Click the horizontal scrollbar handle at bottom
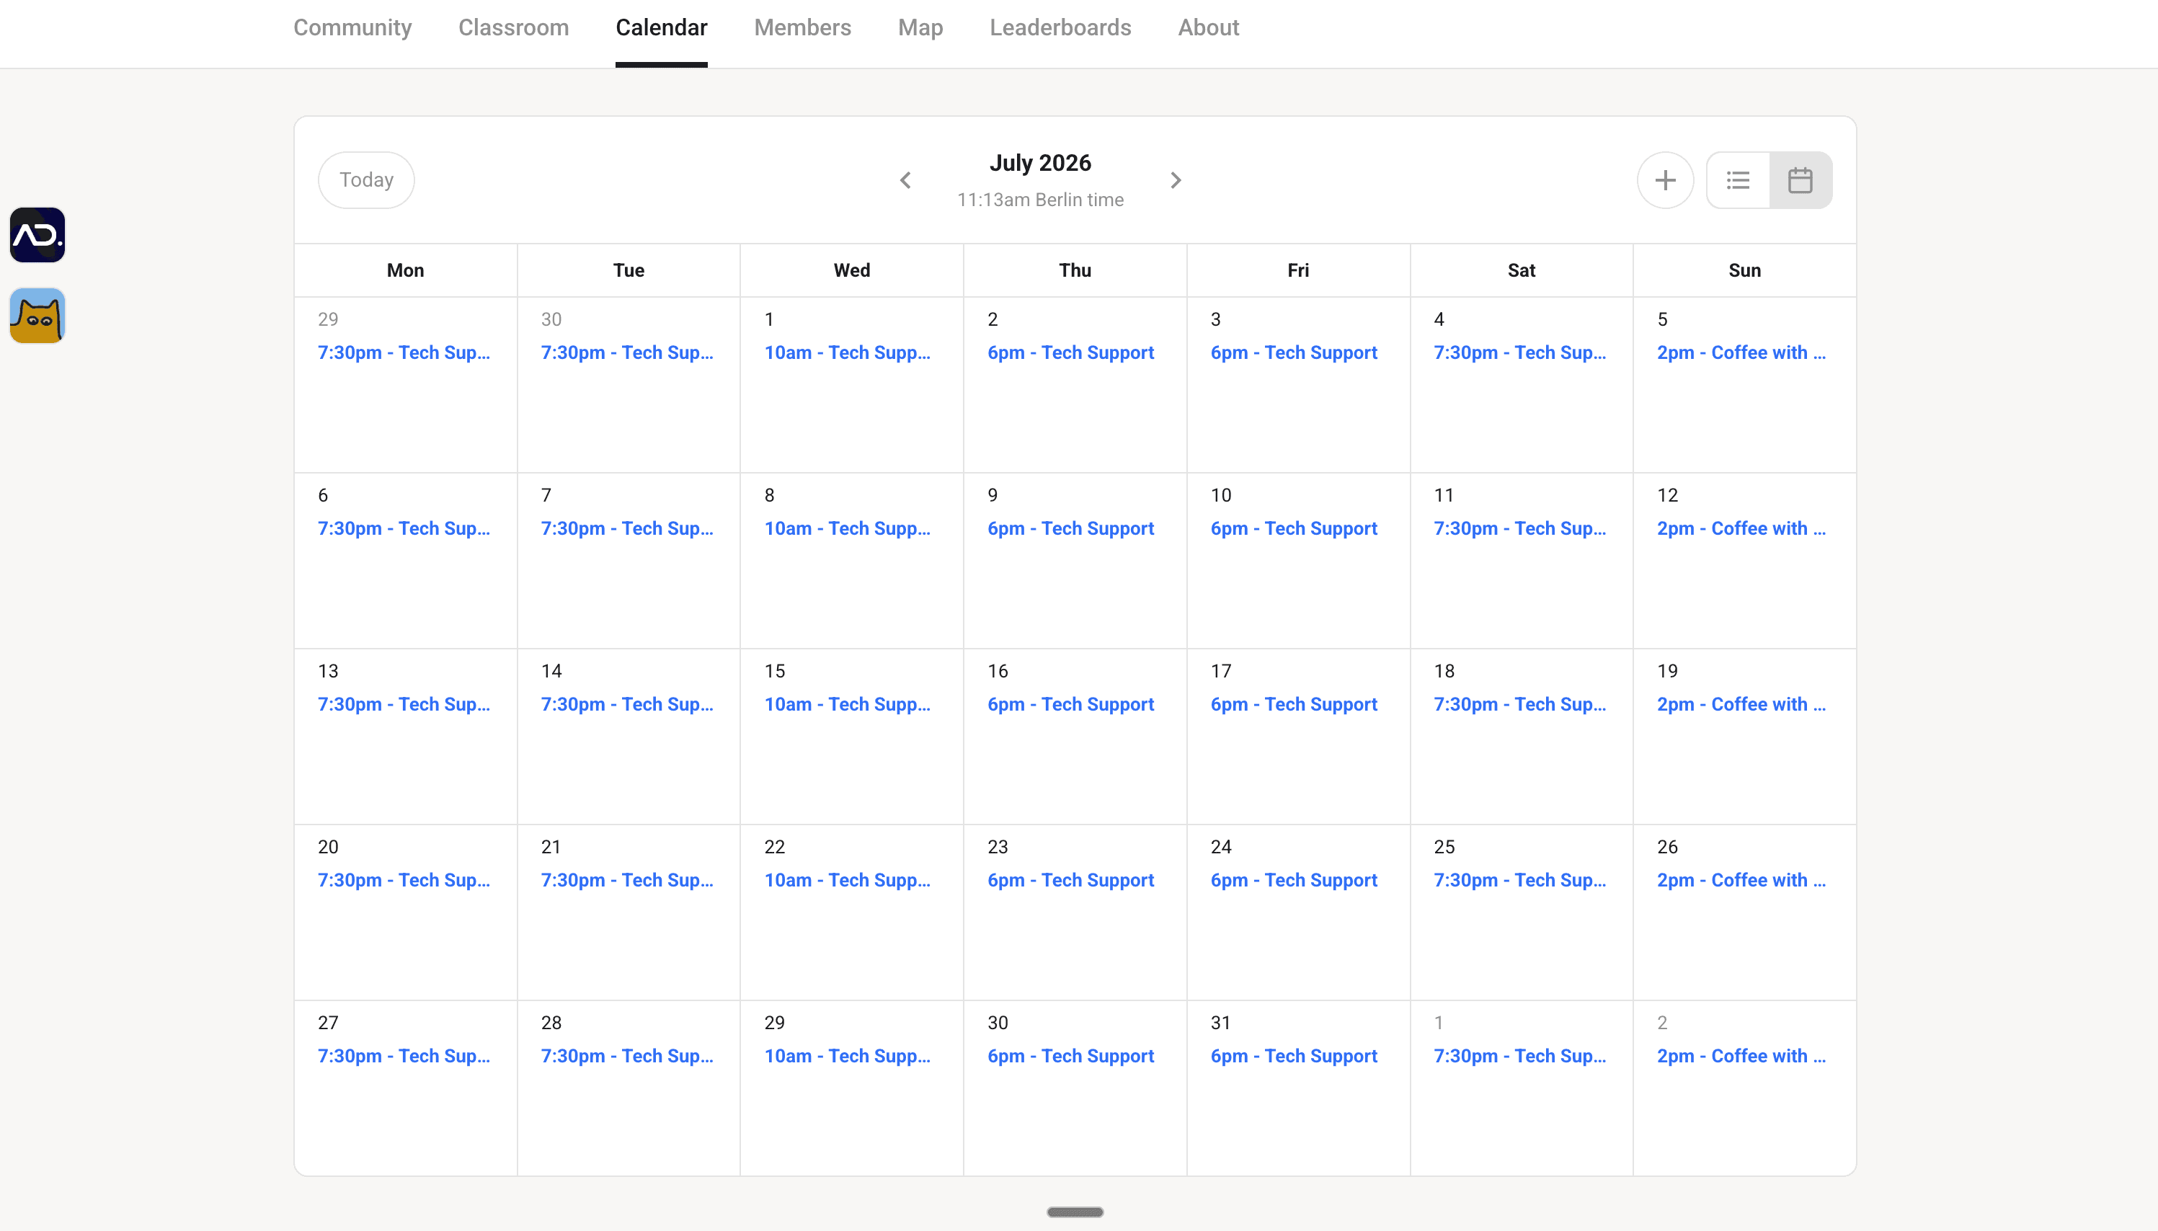This screenshot has width=2158, height=1231. pos(1075,1212)
